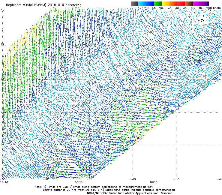Click the "32" latitude label on the left axis

2,144
